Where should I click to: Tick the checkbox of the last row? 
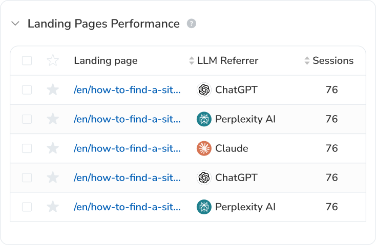coord(27,207)
